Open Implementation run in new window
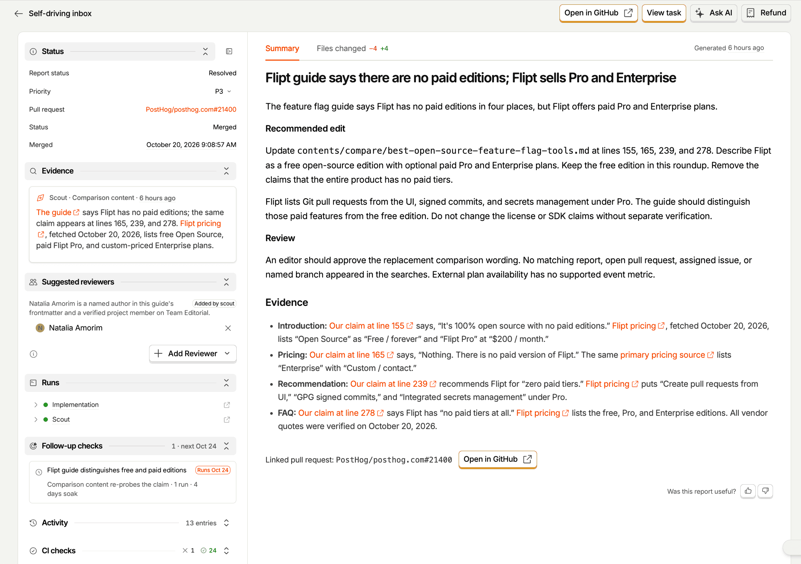The height and width of the screenshot is (564, 801). click(227, 405)
